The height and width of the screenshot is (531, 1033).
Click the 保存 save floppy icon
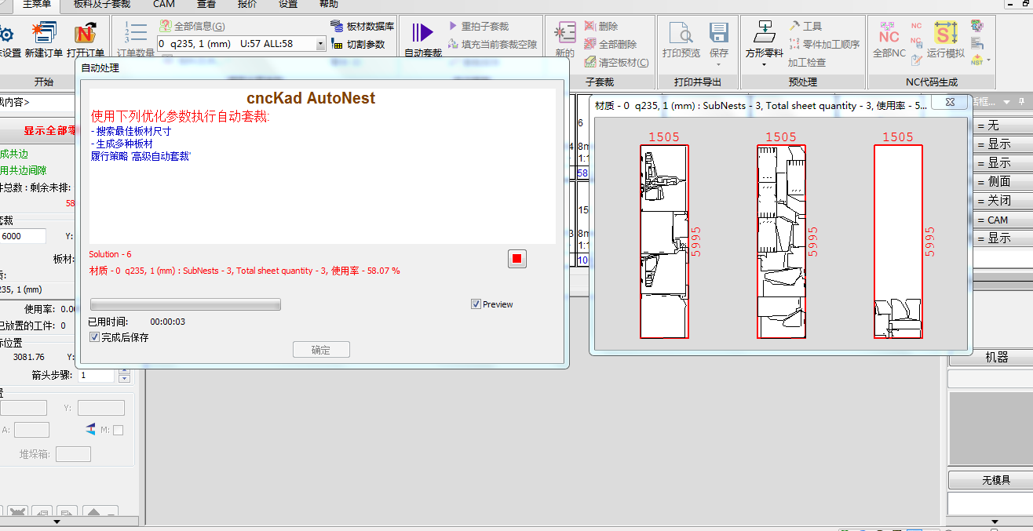pos(719,33)
